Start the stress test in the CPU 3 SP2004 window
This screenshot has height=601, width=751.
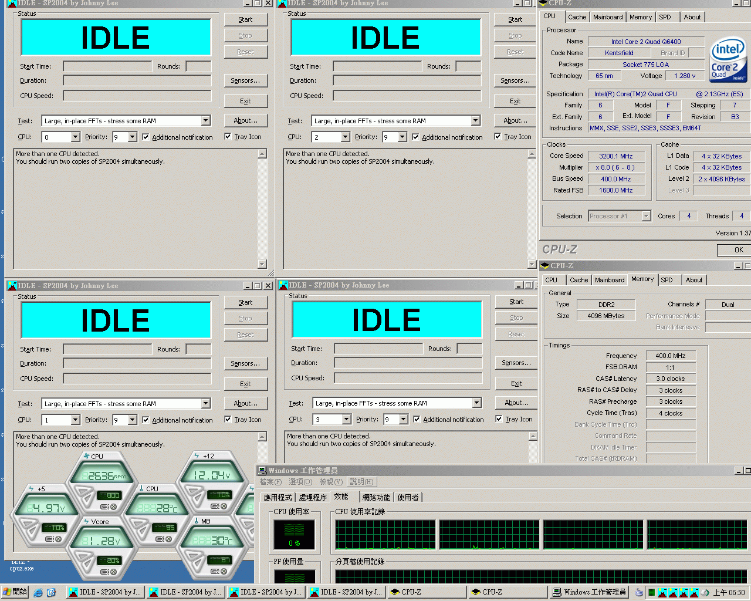(x=516, y=302)
